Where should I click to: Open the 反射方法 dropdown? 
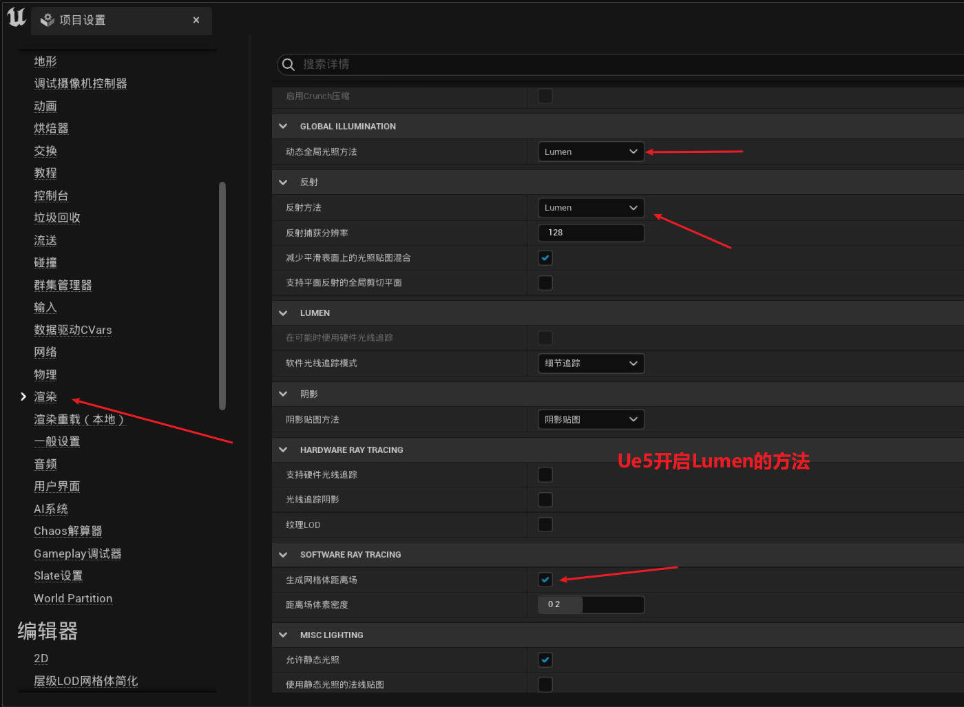[x=591, y=207]
